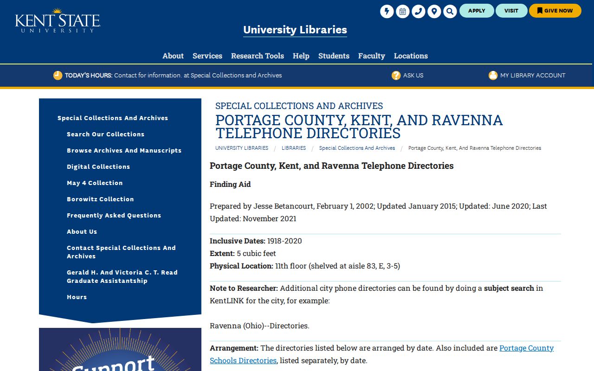The image size is (594, 371).
Task: Click the Libraries breadcrumb link
Action: coord(294,148)
